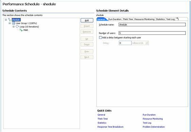This screenshot has height=132, width=191.
Task: Click the Schedule Contents heading
Action: [x=15, y=11]
